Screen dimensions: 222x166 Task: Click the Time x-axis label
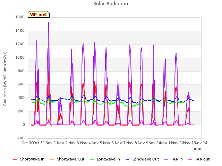[196, 148]
